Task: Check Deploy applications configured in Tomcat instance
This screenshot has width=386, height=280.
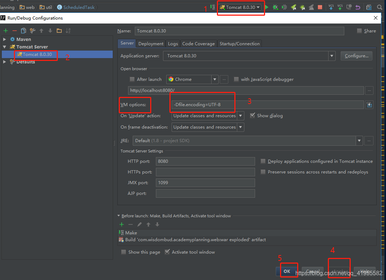Action: [x=263, y=161]
